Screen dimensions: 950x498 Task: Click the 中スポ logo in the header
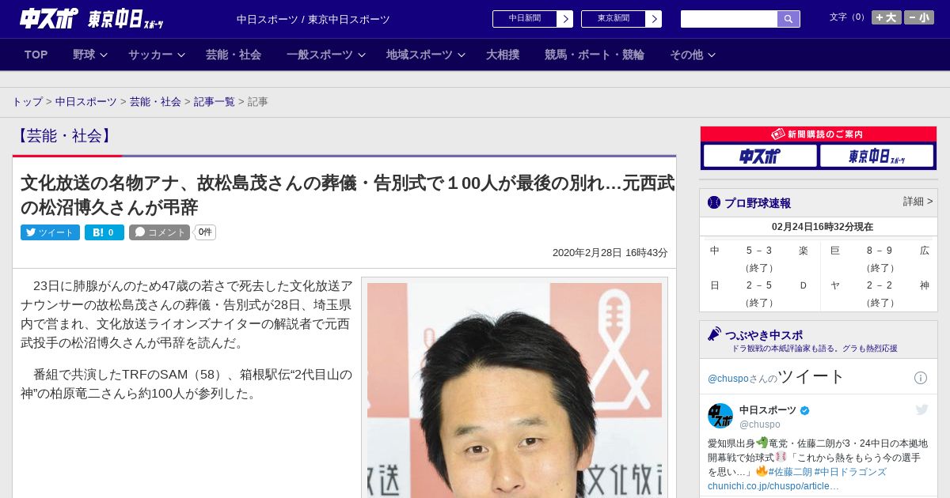coord(49,19)
